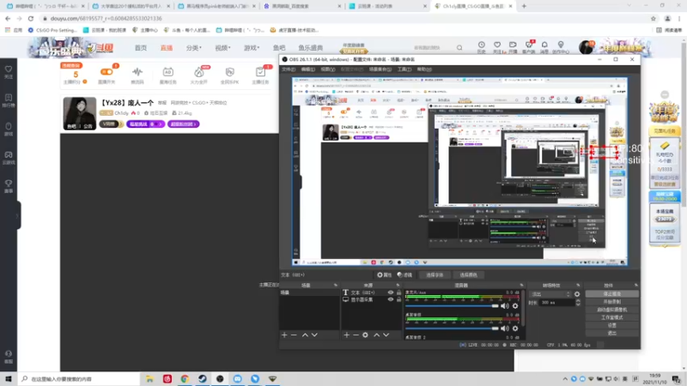687x386 pixels.
Task: Open the scene transition type dropdown
Action: click(550, 294)
